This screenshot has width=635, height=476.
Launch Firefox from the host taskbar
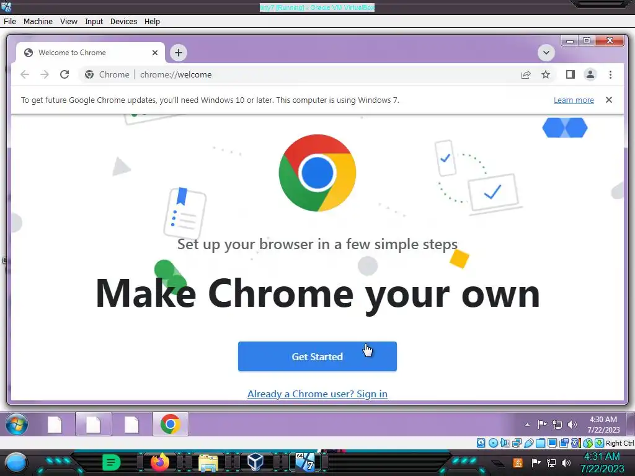[160, 462]
